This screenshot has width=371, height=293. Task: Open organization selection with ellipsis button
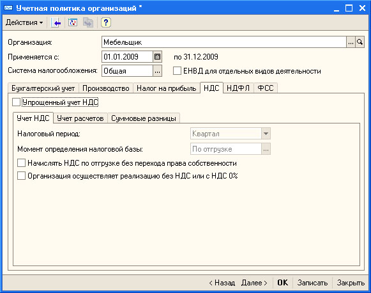click(351, 42)
